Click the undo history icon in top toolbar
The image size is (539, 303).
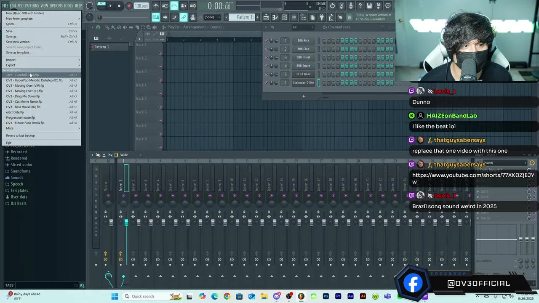click(332, 6)
